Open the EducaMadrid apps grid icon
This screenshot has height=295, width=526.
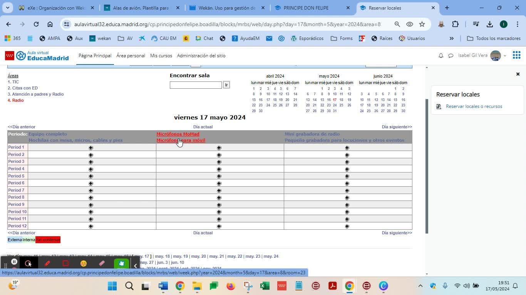[516, 55]
